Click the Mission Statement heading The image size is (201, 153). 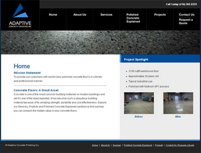point(27,73)
